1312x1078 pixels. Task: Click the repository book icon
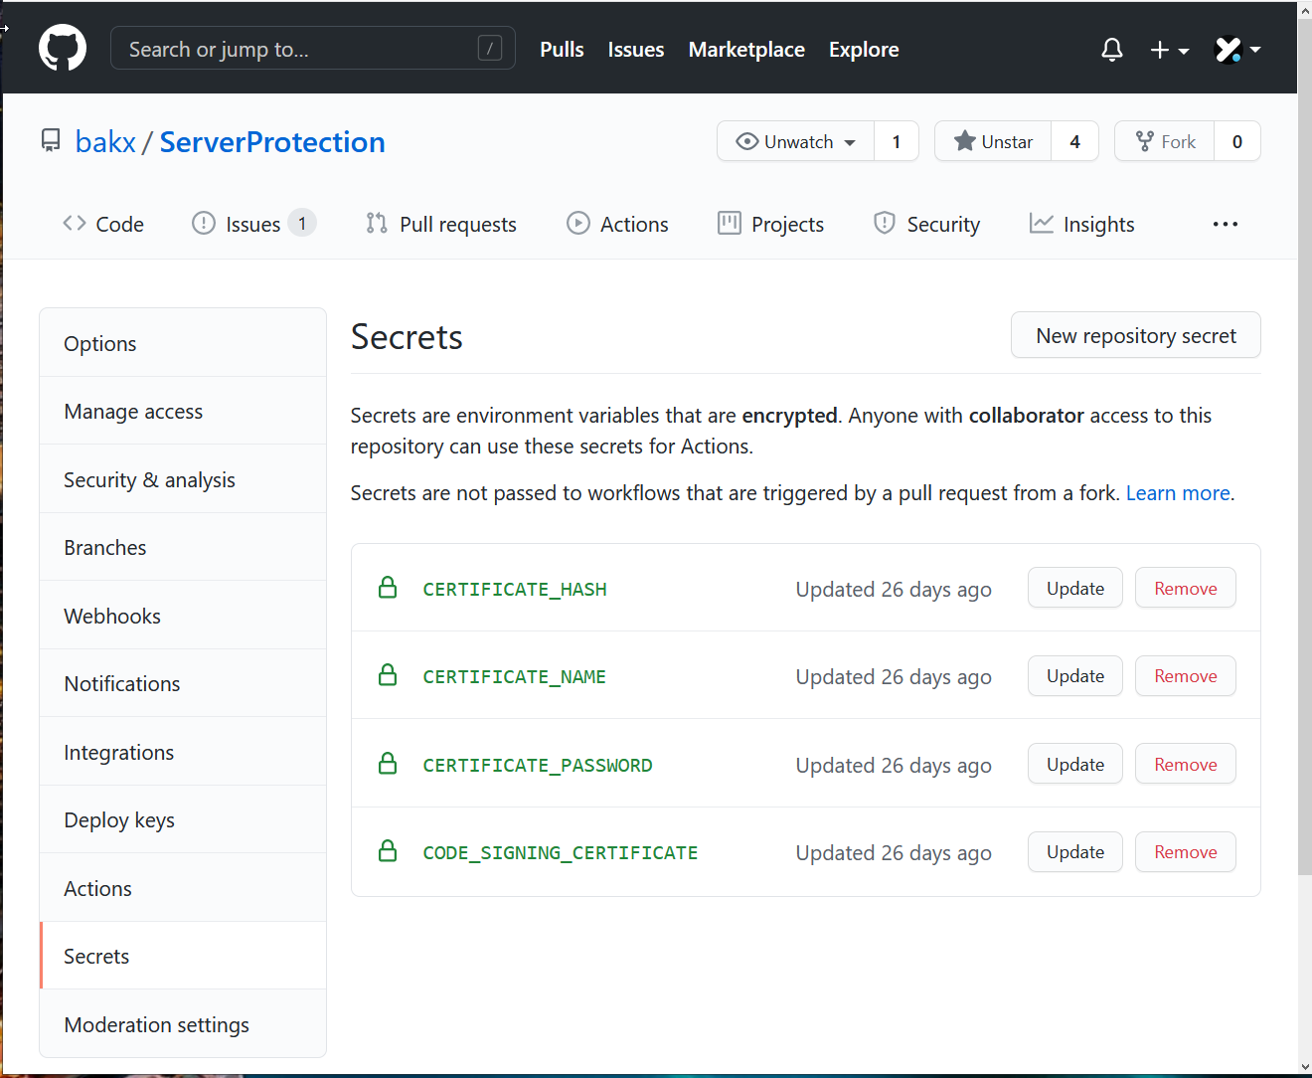(x=51, y=141)
